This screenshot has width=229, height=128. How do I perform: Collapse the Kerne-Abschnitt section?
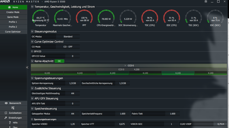coord(32,61)
